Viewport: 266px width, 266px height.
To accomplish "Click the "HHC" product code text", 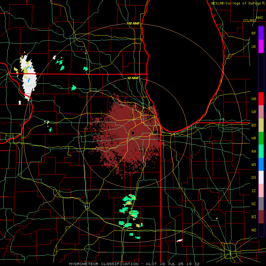I will [259, 18].
